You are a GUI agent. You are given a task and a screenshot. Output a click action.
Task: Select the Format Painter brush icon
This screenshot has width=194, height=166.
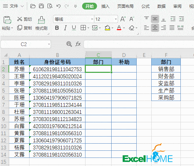41,20
